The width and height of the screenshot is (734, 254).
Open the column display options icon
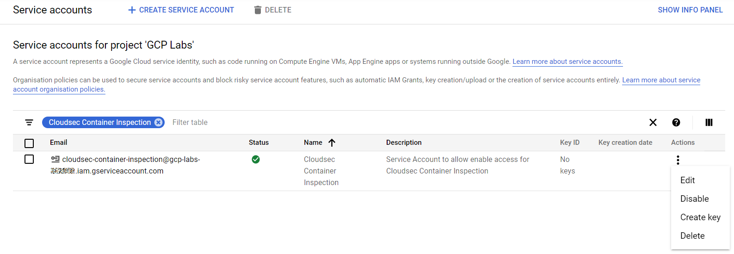(709, 123)
